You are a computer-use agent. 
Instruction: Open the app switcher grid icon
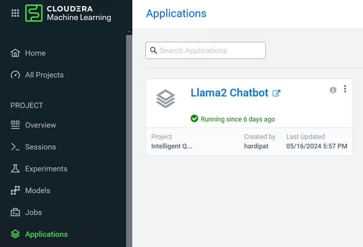tap(15, 13)
